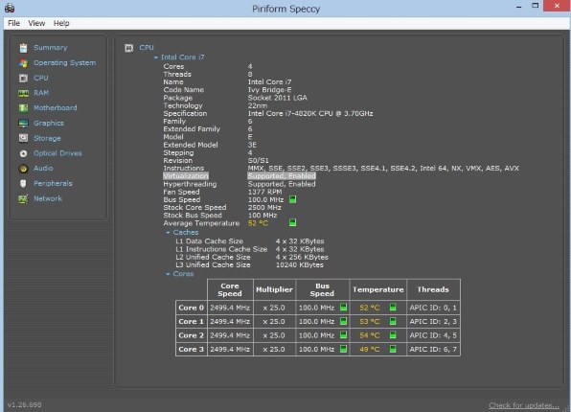Click Core 2 temperature value 54 °C
Viewport: 571px width, 412px height.
click(370, 335)
